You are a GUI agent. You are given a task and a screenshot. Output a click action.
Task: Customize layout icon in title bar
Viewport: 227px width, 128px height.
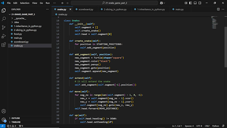click(186, 3)
